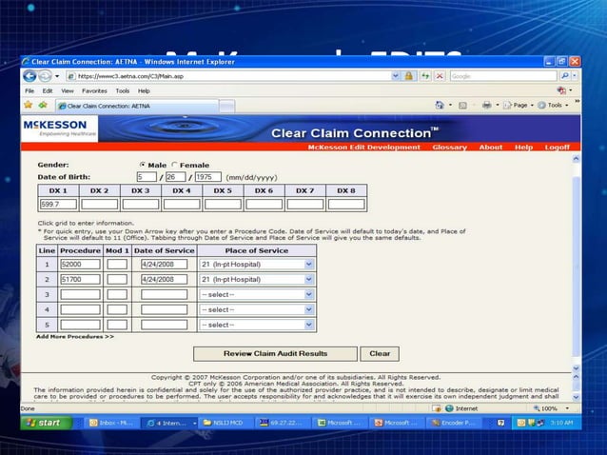
Task: Click the DX 1 diagnosis code field
Action: coord(58,204)
